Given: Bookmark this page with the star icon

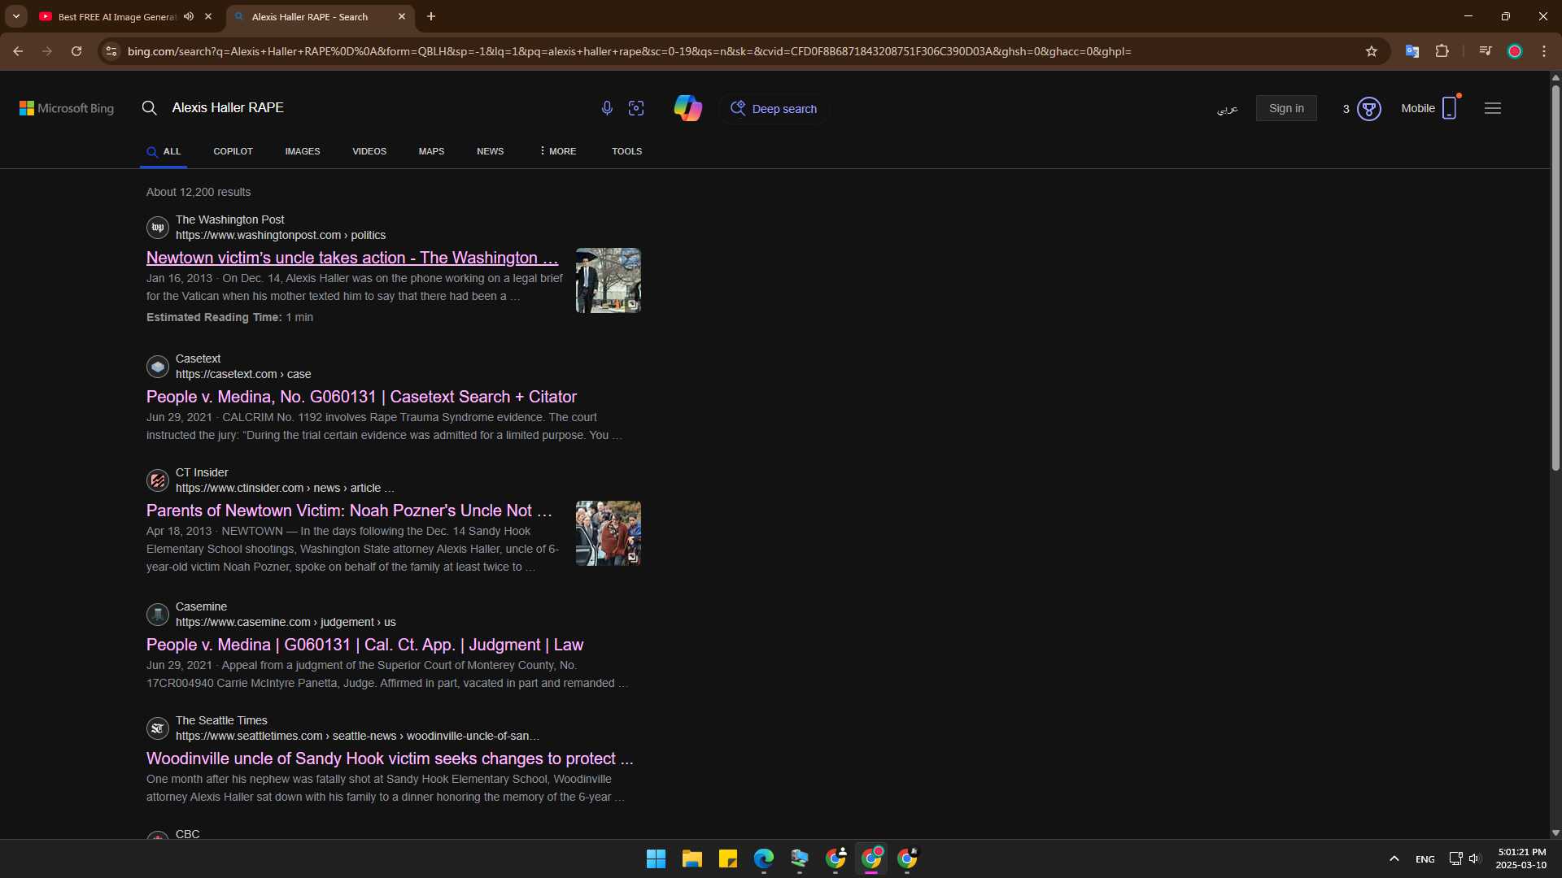Looking at the screenshot, I should [1372, 51].
